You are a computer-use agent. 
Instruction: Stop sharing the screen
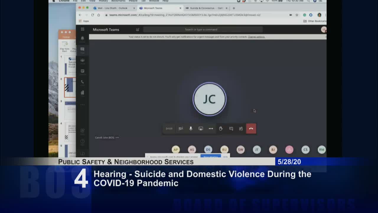click(x=211, y=156)
